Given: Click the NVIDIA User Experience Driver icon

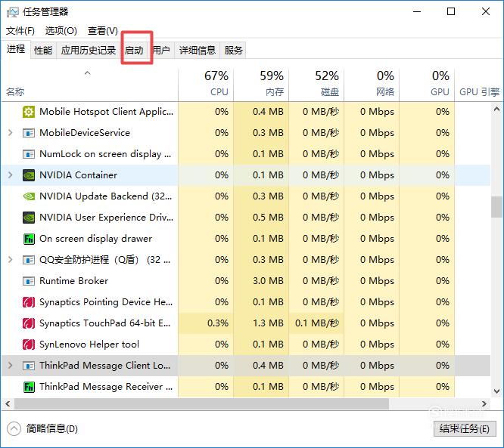Looking at the screenshot, I should (x=29, y=218).
